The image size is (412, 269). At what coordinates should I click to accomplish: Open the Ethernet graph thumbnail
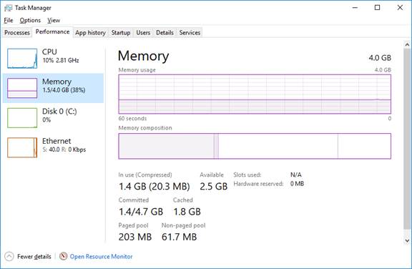click(22, 147)
